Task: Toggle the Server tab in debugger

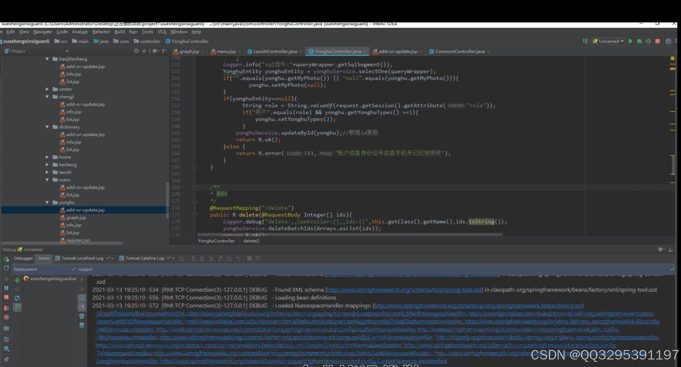Action: click(x=43, y=258)
